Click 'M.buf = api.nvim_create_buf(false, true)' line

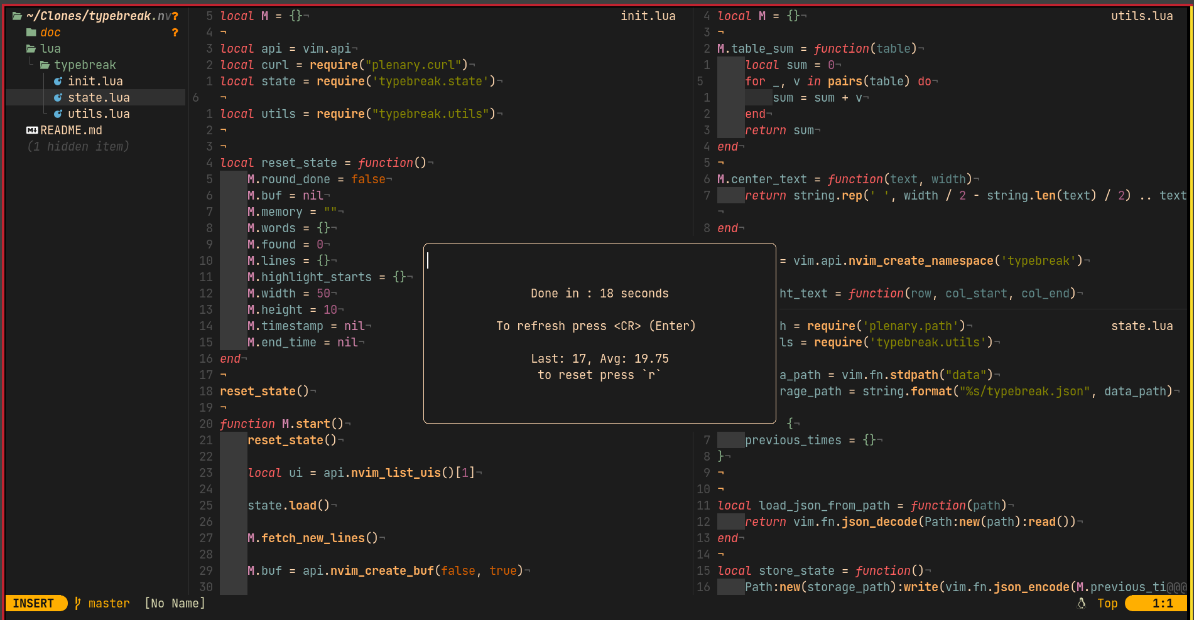click(385, 570)
